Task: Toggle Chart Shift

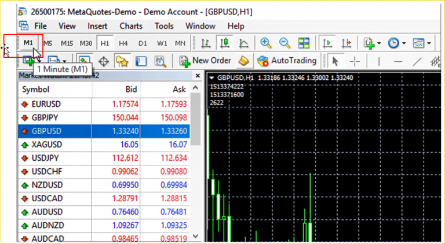Action: point(346,43)
